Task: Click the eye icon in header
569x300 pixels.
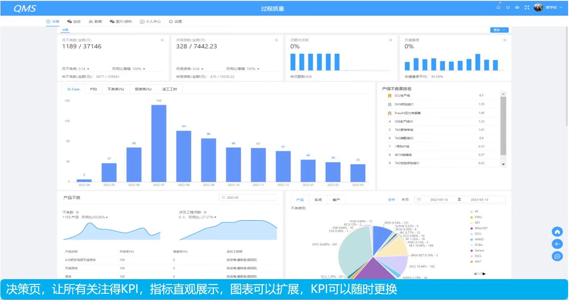Action: click(517, 8)
